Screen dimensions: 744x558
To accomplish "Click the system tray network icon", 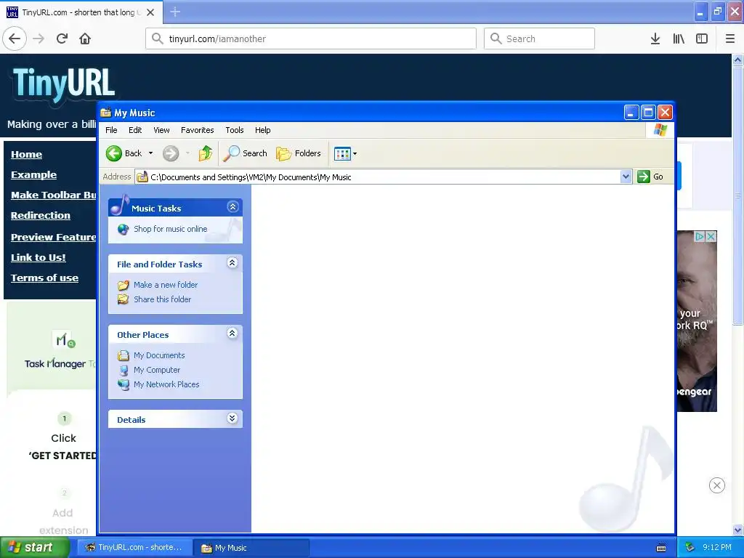I will pos(690,547).
